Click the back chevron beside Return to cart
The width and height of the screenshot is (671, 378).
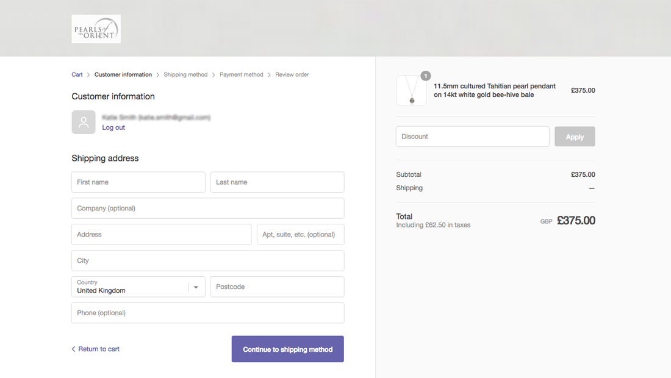pos(74,349)
